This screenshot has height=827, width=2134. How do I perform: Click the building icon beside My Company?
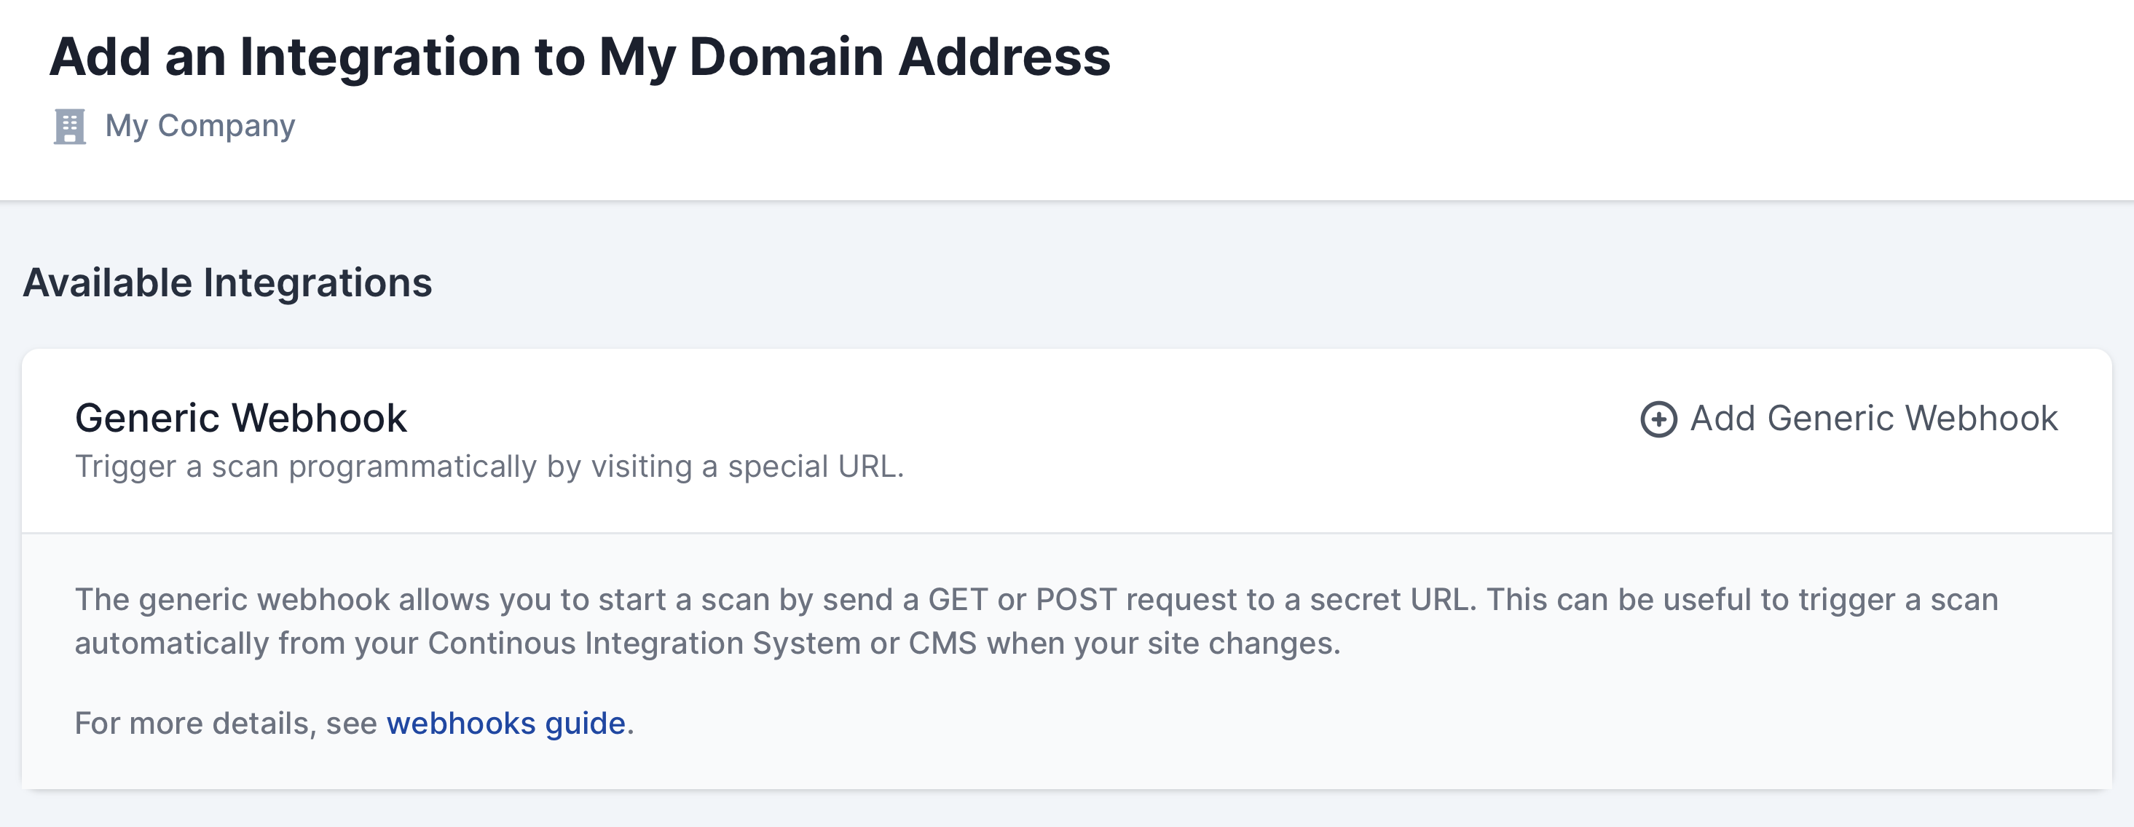tap(70, 127)
